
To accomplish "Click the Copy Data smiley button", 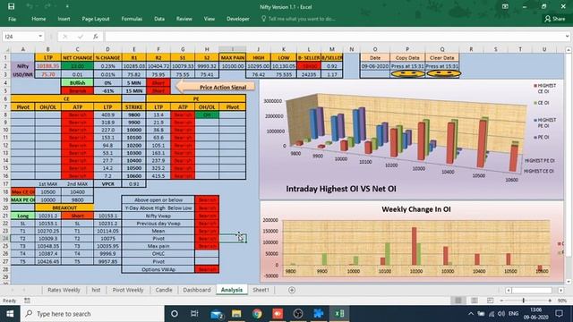I will (x=408, y=73).
